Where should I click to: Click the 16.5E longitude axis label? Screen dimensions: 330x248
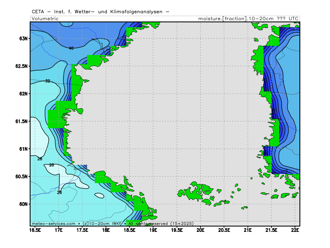[x=35, y=229]
